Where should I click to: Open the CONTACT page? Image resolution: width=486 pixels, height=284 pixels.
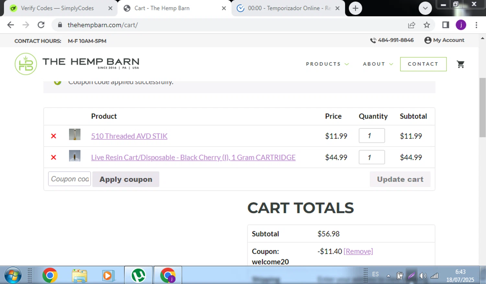coord(423,64)
